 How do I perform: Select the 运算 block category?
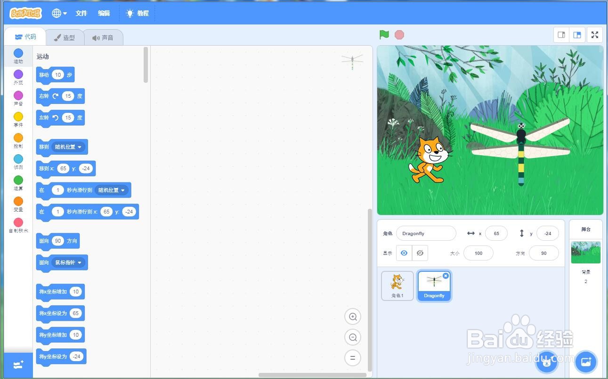point(18,183)
